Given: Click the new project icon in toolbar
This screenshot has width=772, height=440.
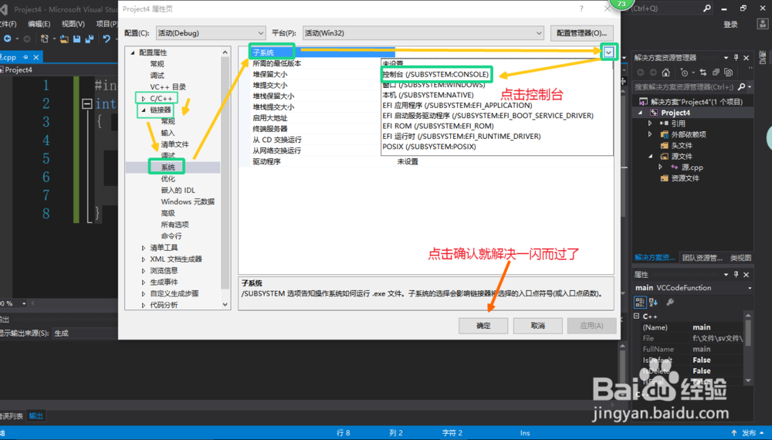Looking at the screenshot, I should click(x=44, y=39).
